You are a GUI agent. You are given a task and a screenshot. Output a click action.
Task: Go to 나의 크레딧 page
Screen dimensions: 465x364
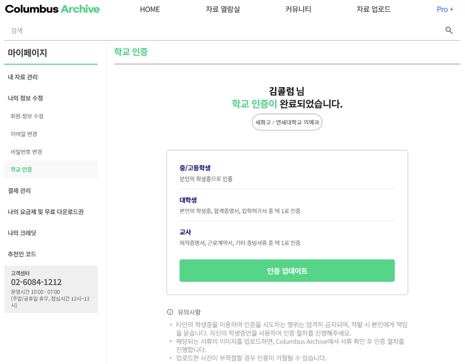pos(22,233)
